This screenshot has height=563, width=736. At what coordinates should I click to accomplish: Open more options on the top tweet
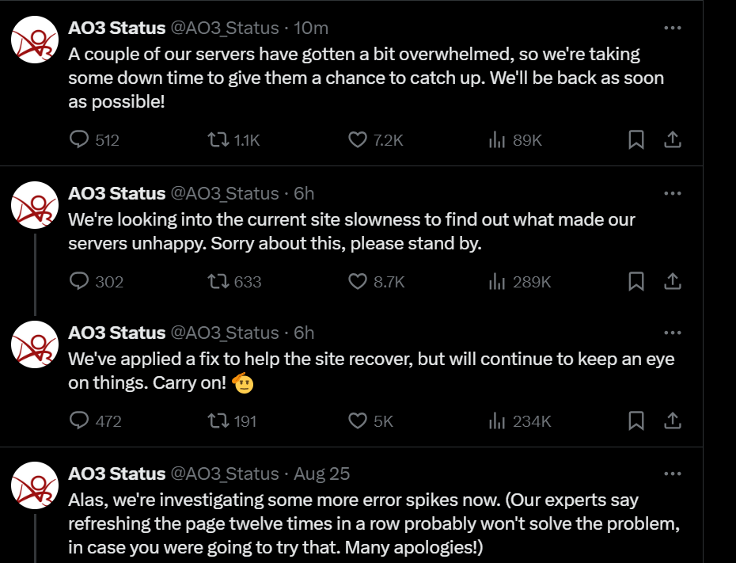pos(673,27)
